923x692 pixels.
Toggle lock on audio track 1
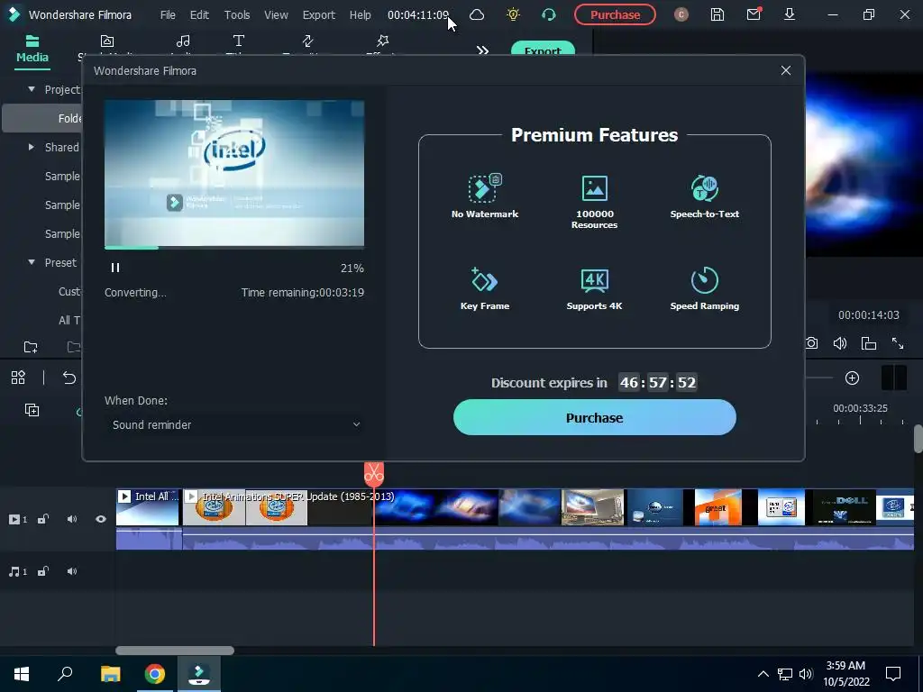(x=43, y=571)
